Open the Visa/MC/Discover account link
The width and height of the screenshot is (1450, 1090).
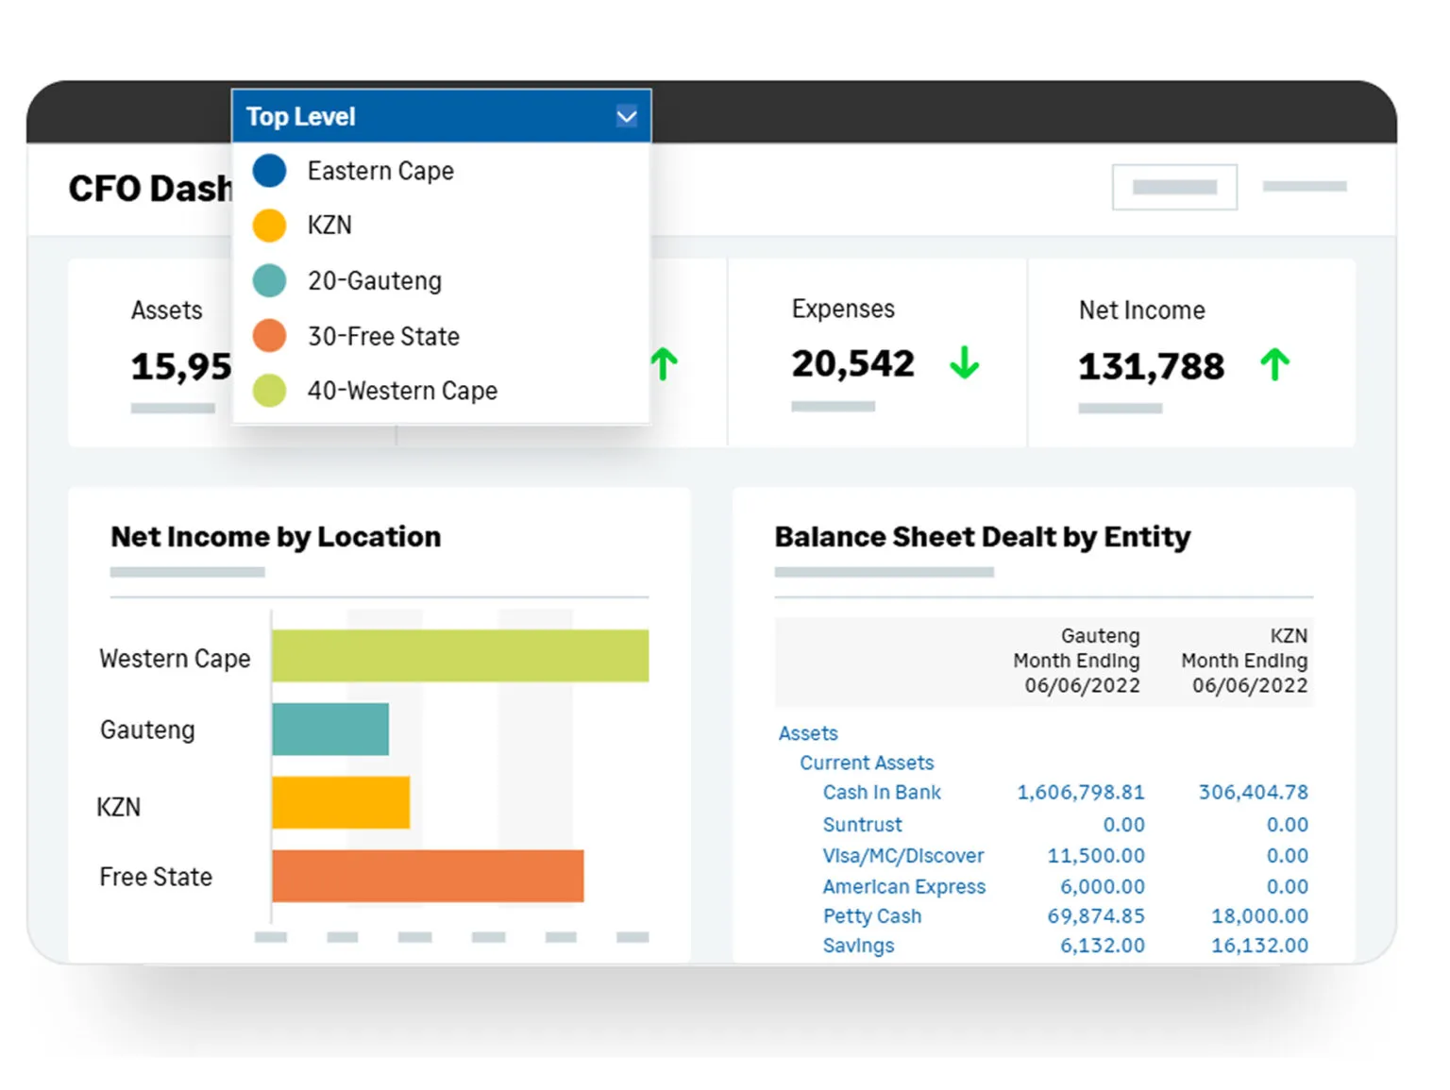click(902, 856)
